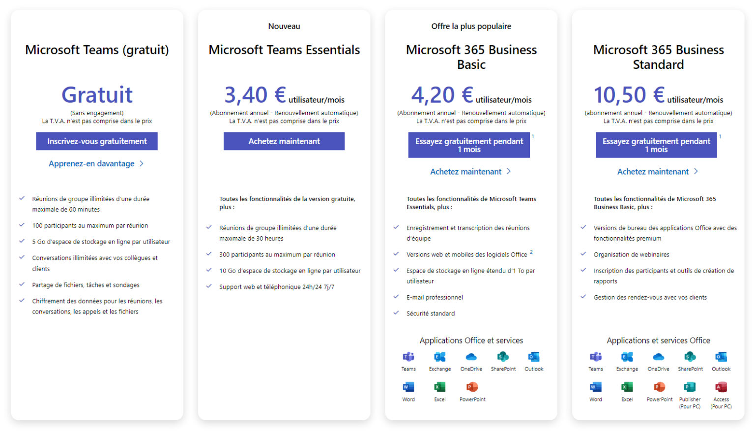This screenshot has width=755, height=434.
Task: Click the Word icon under Business Standard
Action: coord(595,387)
